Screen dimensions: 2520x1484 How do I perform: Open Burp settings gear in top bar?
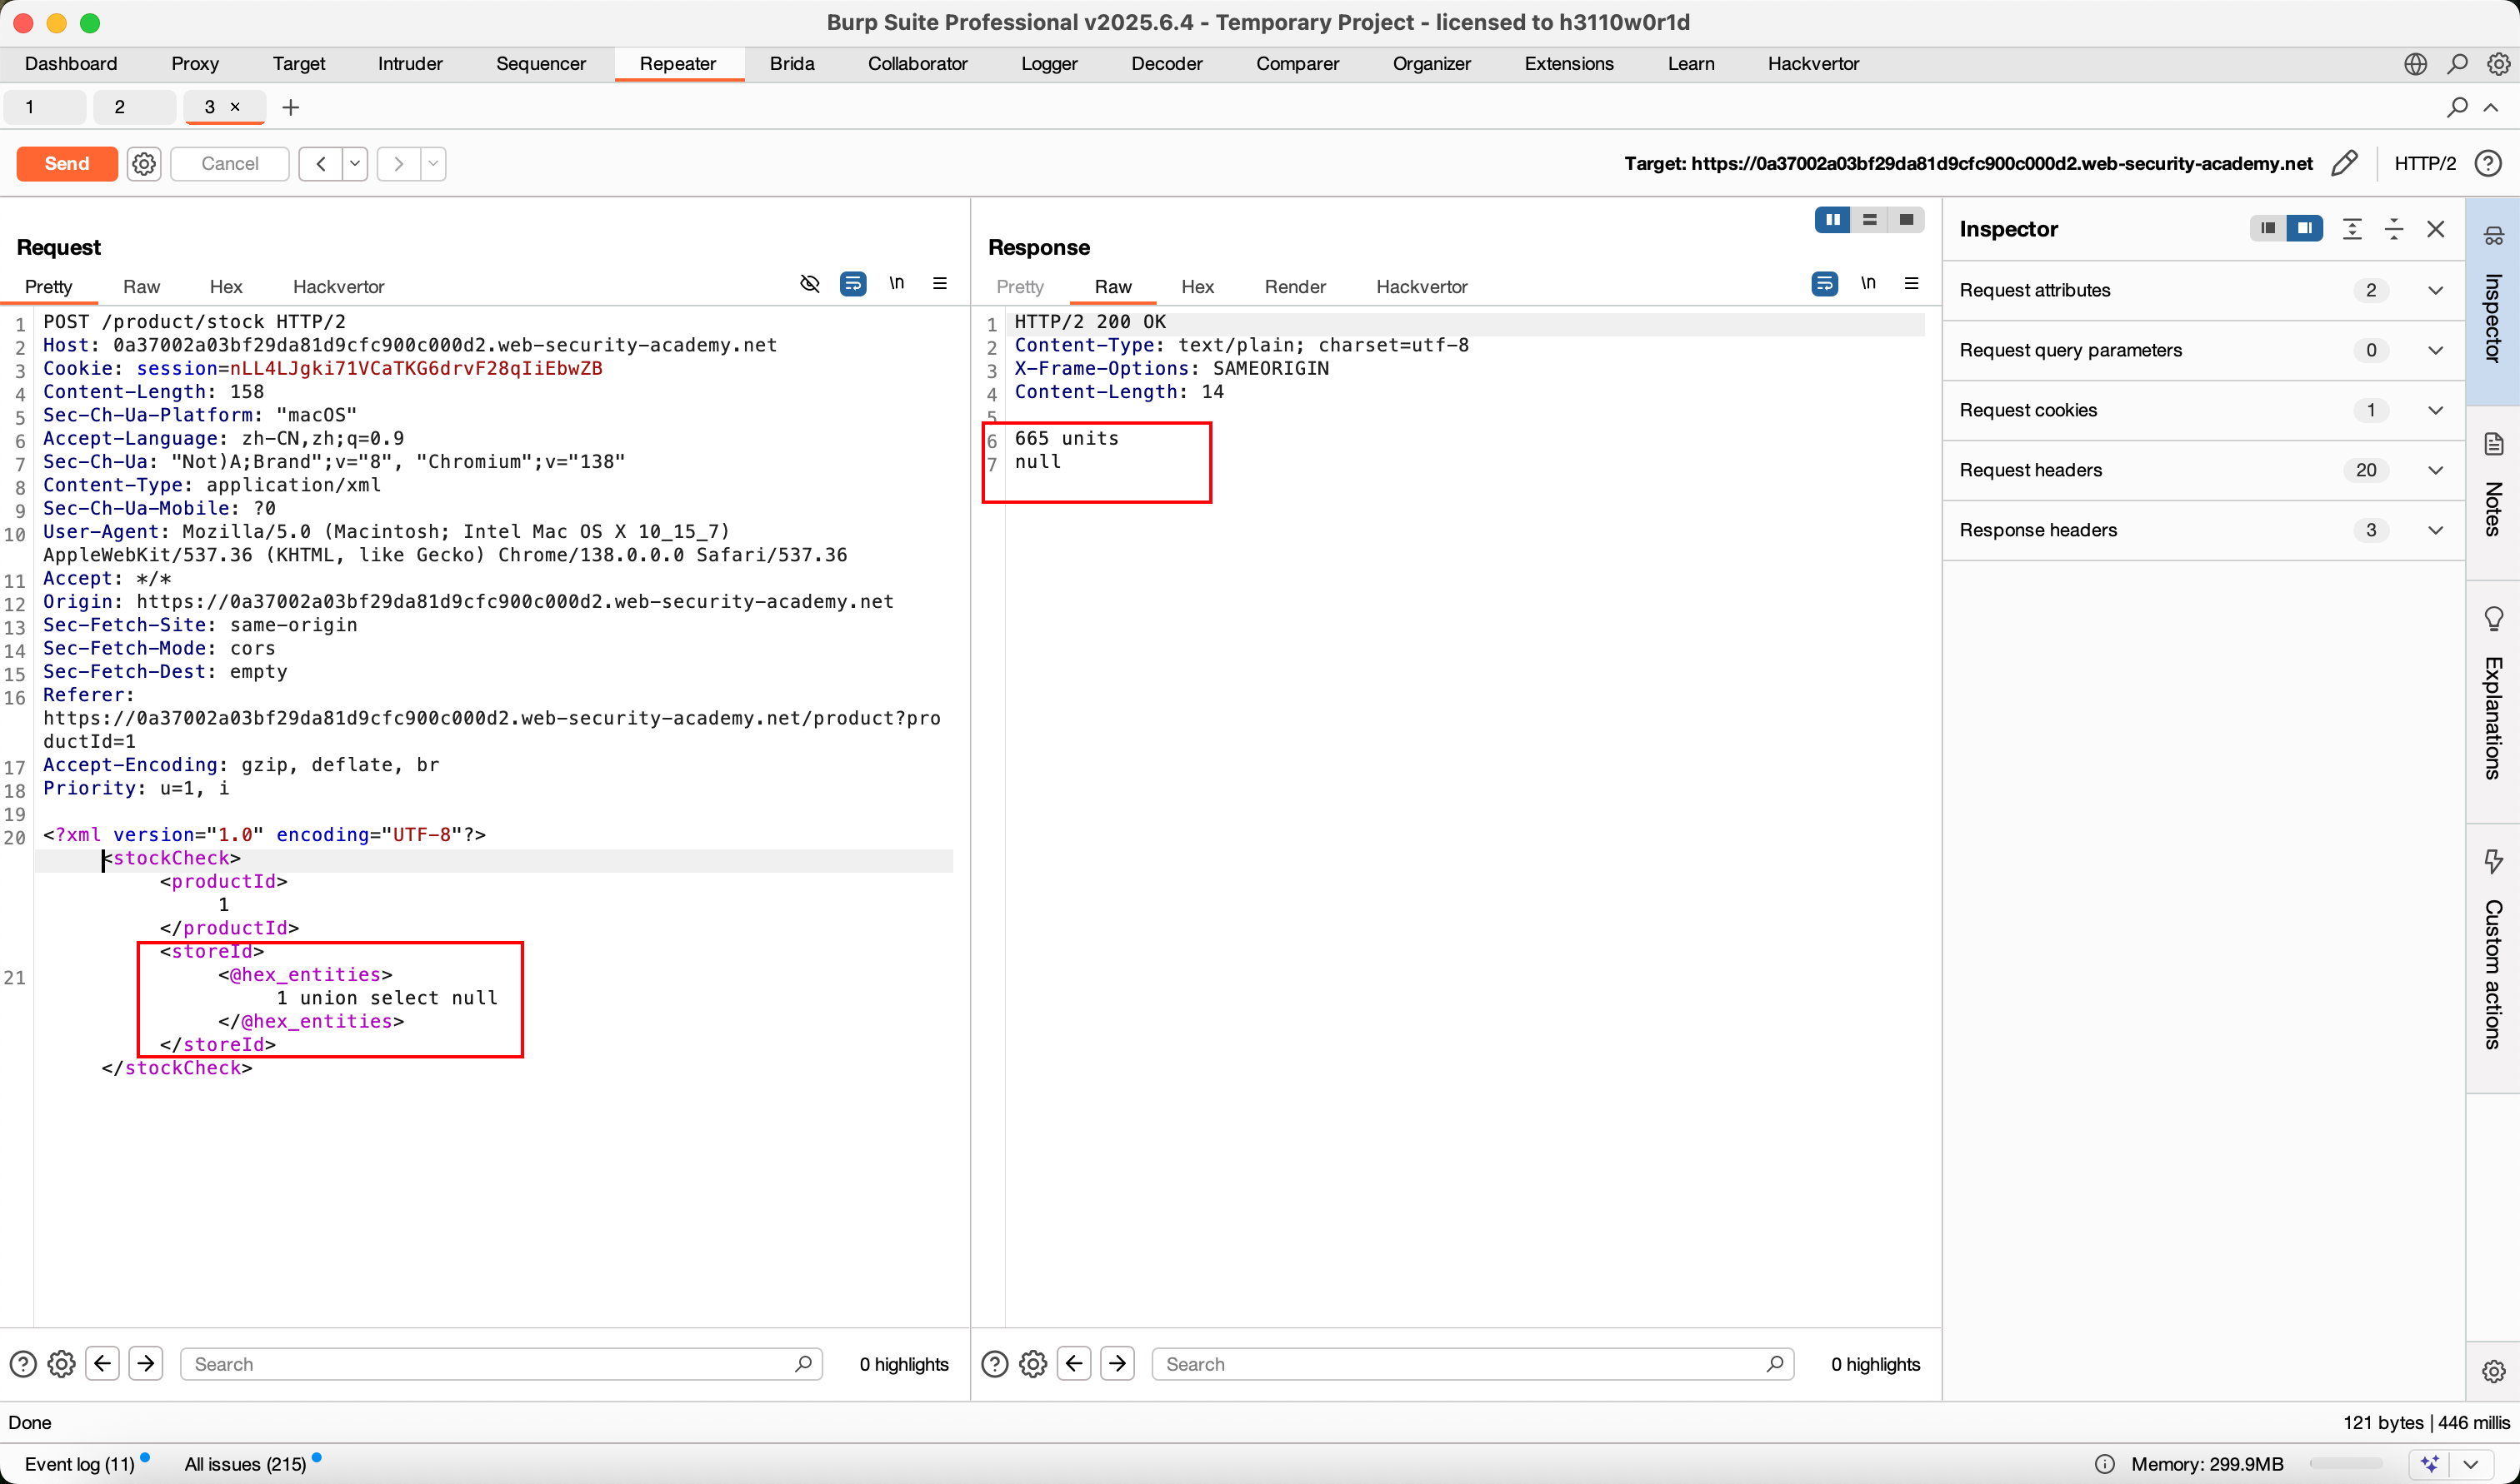2498,64
